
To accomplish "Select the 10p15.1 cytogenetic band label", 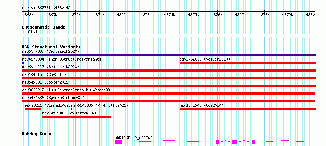I will click(30, 32).
